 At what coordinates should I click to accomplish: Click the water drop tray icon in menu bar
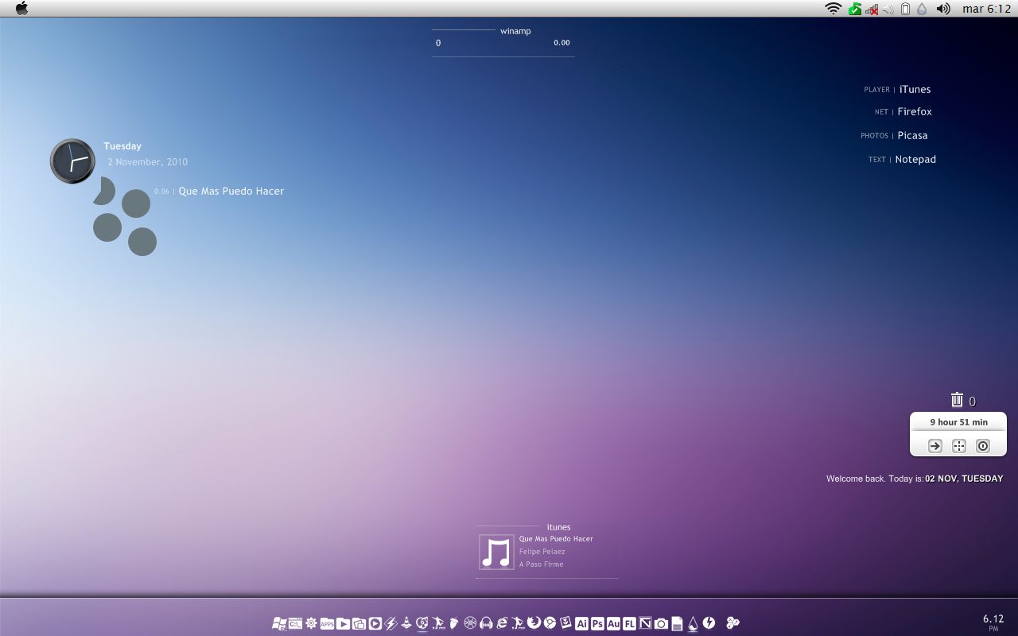[x=922, y=9]
